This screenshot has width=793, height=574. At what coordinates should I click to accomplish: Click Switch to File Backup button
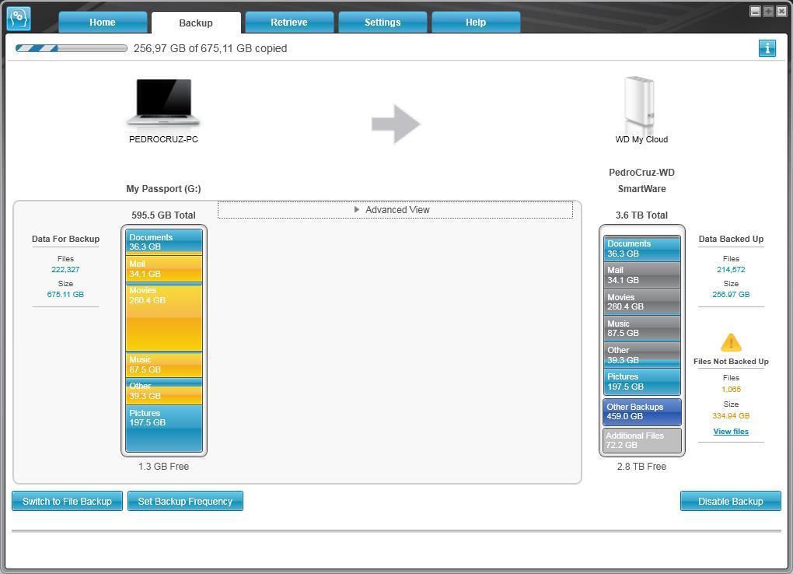click(x=68, y=501)
